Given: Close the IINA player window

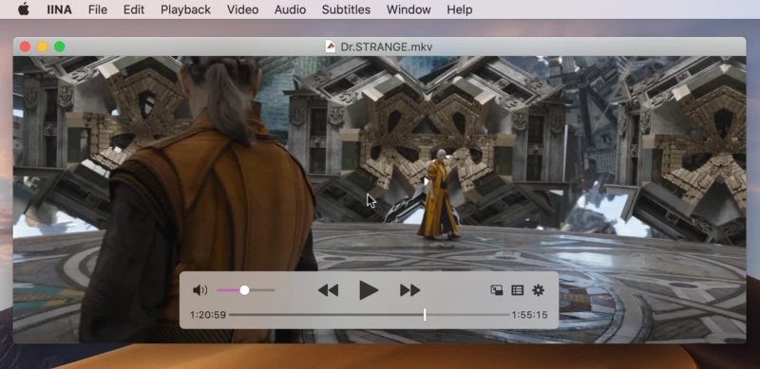Looking at the screenshot, I should 26,46.
